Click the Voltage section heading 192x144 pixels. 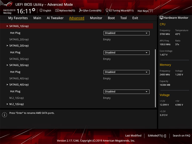click(x=165, y=95)
